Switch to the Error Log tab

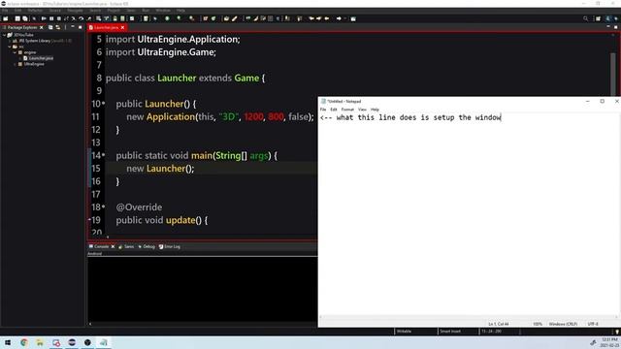(170, 246)
